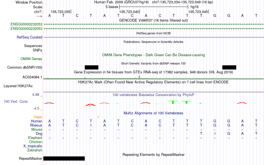This screenshot has height=165, width=264.
Task: Click the PhyloP upper value 4.88
Action: click(36, 95)
